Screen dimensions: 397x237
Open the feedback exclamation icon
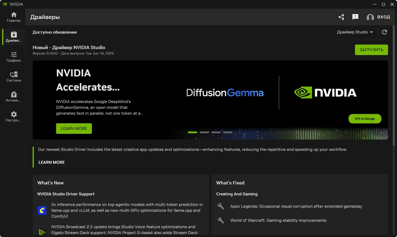[x=355, y=17]
